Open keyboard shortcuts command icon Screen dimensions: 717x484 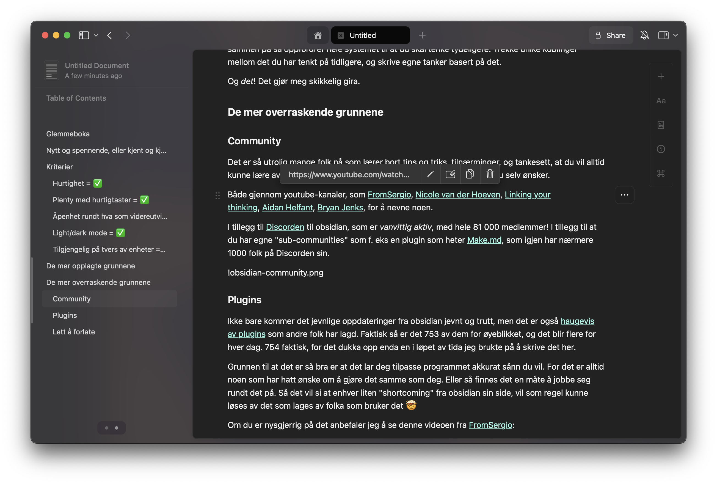point(661,173)
